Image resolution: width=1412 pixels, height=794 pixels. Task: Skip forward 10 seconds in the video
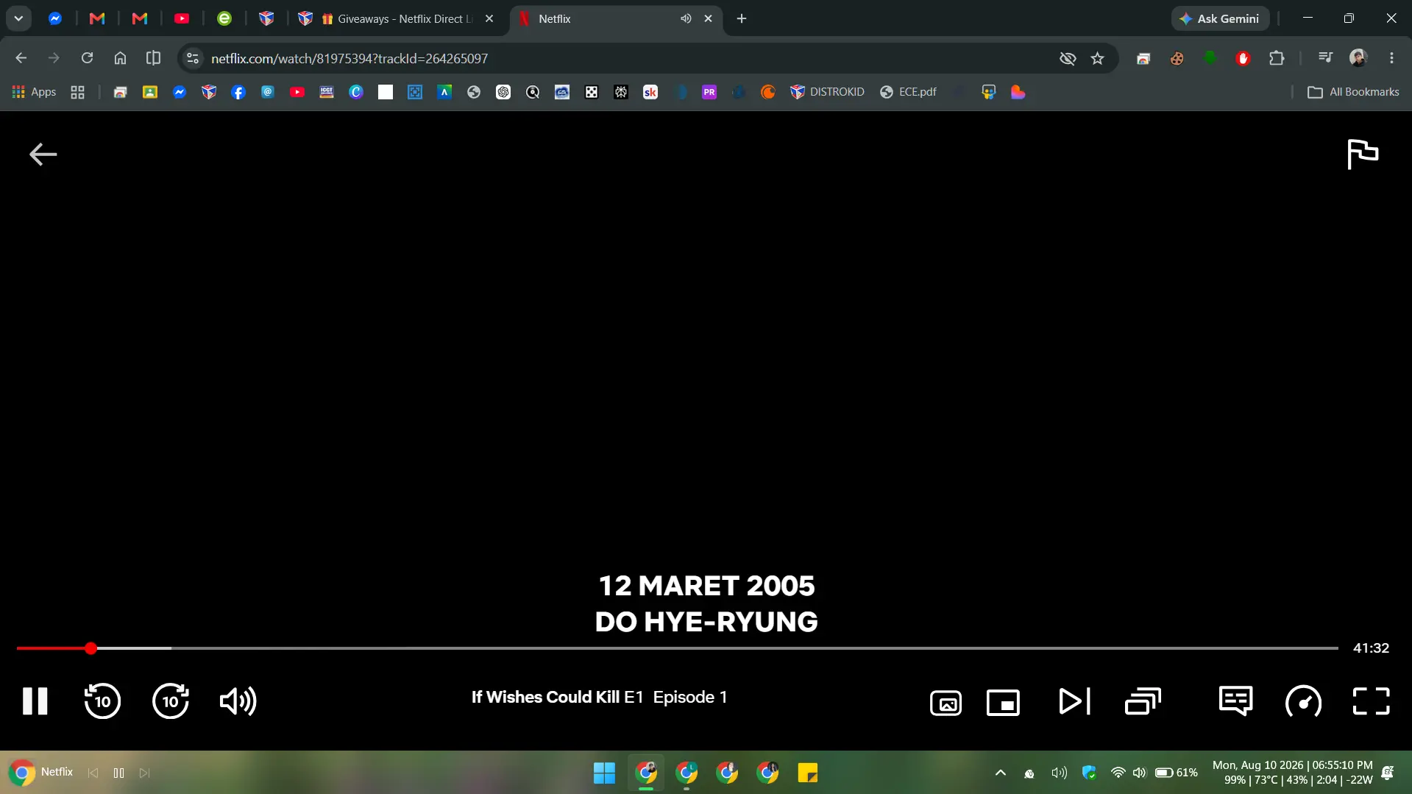[171, 701]
